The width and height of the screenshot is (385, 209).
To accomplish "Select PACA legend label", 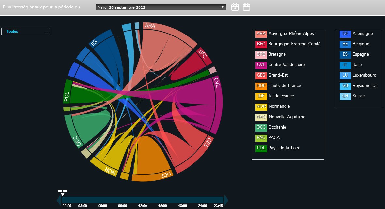I will (x=274, y=137).
